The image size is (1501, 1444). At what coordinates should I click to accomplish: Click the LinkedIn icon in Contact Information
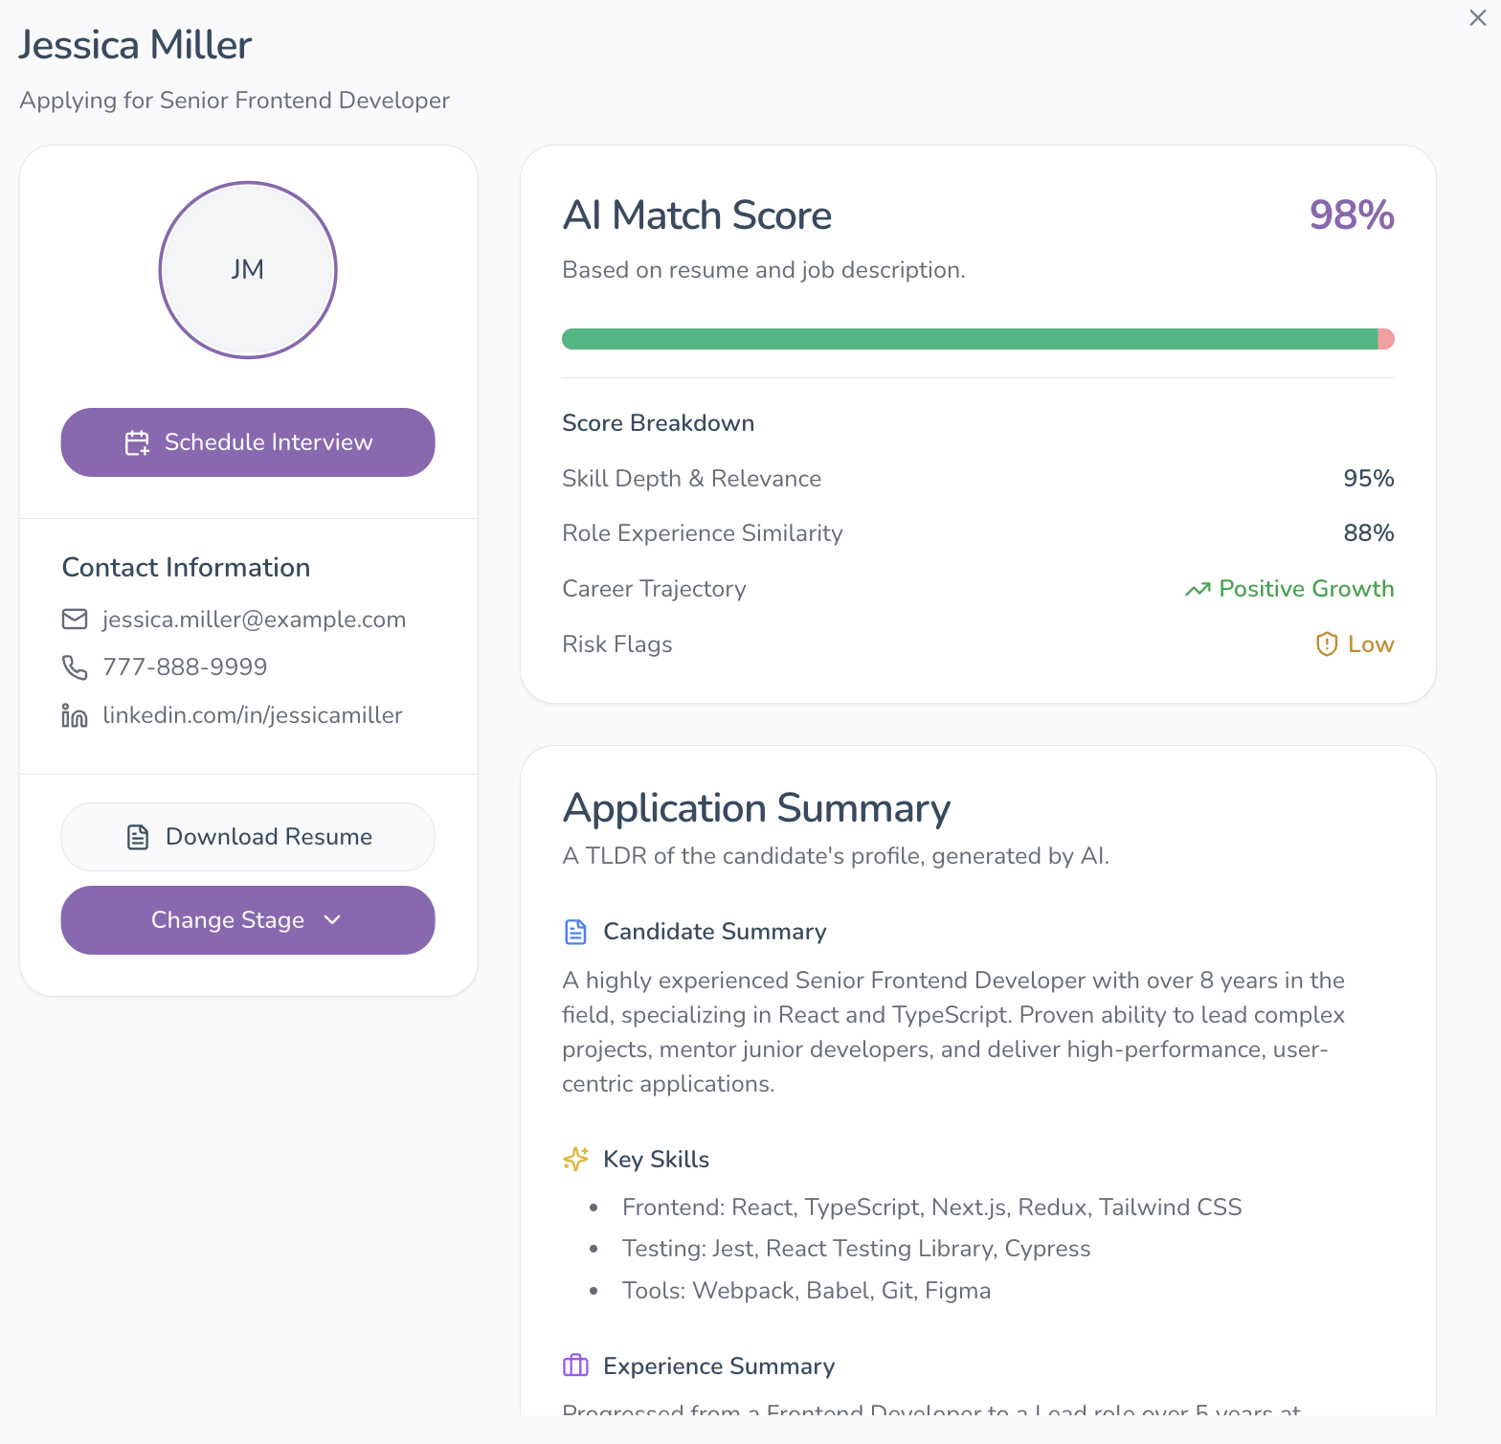pyautogui.click(x=75, y=715)
